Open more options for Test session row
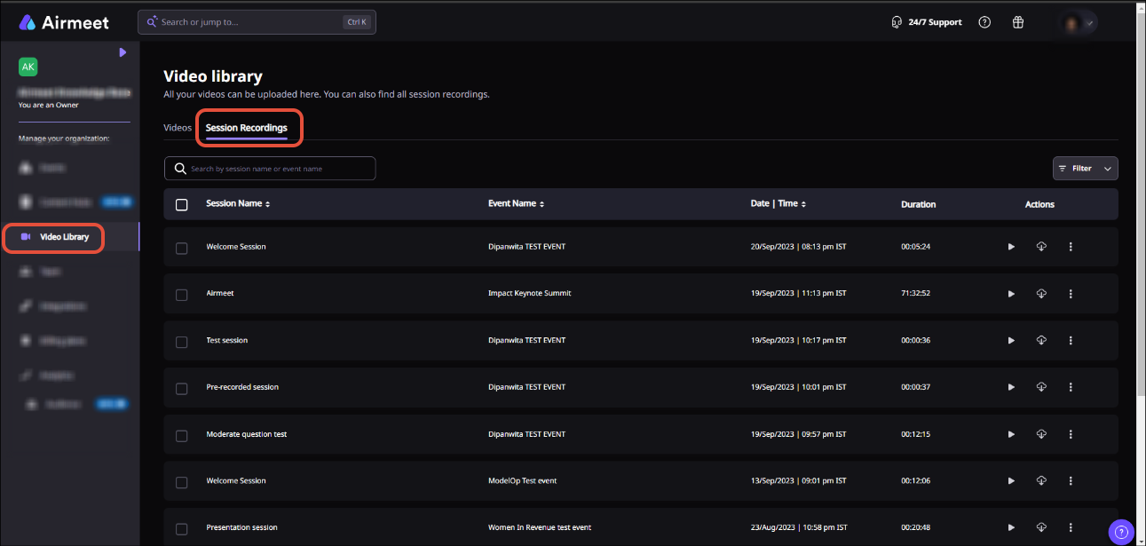This screenshot has height=546, width=1146. click(1071, 341)
